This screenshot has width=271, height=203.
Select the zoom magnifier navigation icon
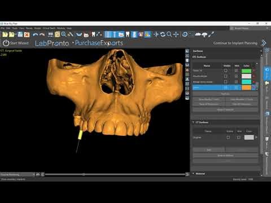pyautogui.click(x=169, y=34)
